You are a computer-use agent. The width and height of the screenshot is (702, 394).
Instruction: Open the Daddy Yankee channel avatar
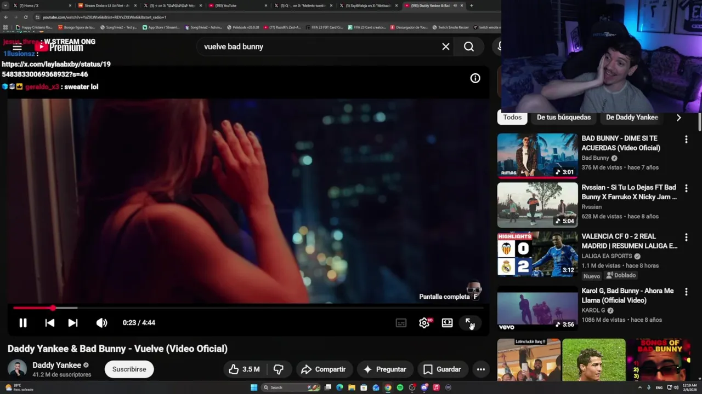(17, 369)
